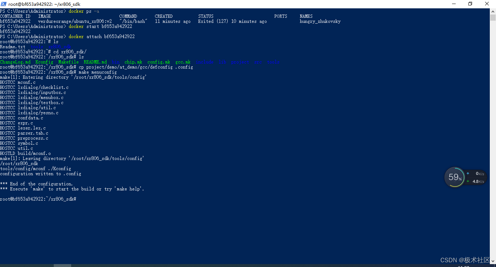Close the terminal window
The height and width of the screenshot is (267, 496).
[487, 4]
